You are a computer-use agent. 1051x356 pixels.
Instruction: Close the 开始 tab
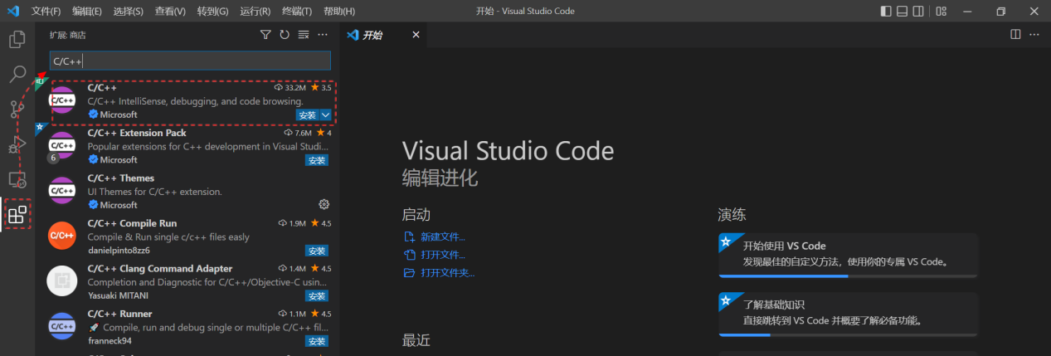(416, 35)
